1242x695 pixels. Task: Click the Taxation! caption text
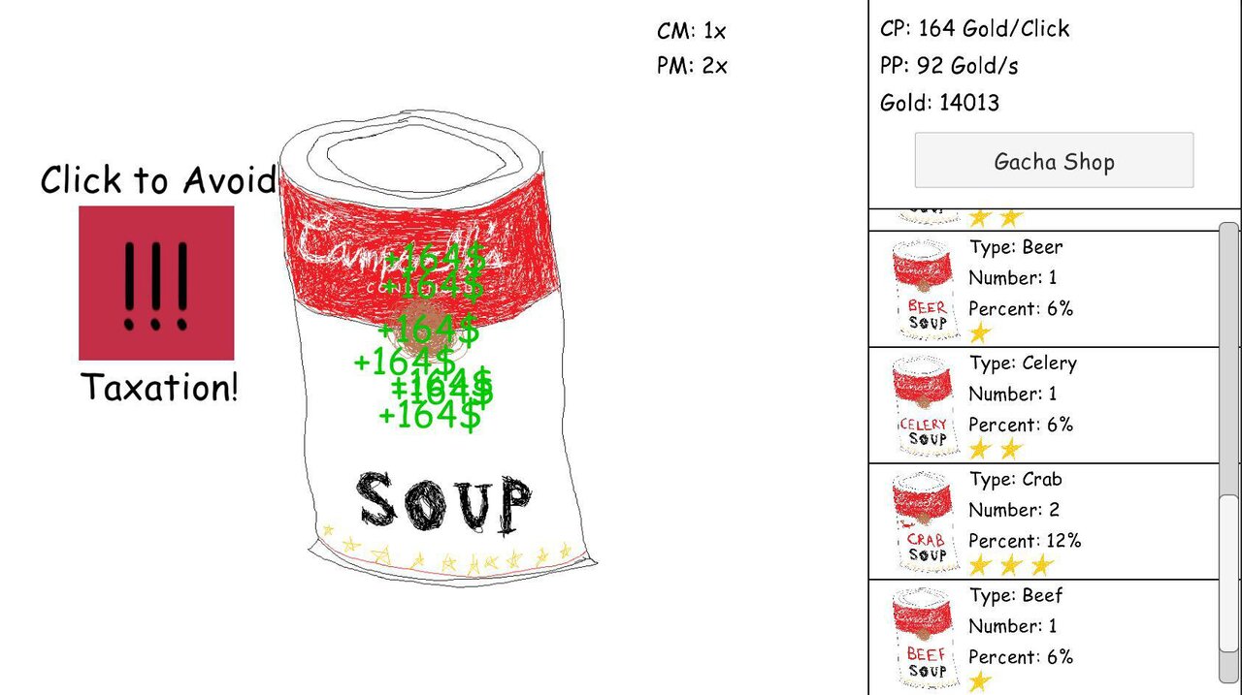click(x=159, y=388)
